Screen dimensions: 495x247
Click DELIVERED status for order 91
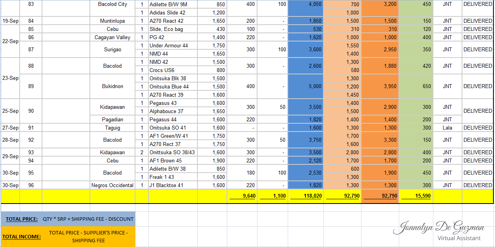click(x=477, y=128)
